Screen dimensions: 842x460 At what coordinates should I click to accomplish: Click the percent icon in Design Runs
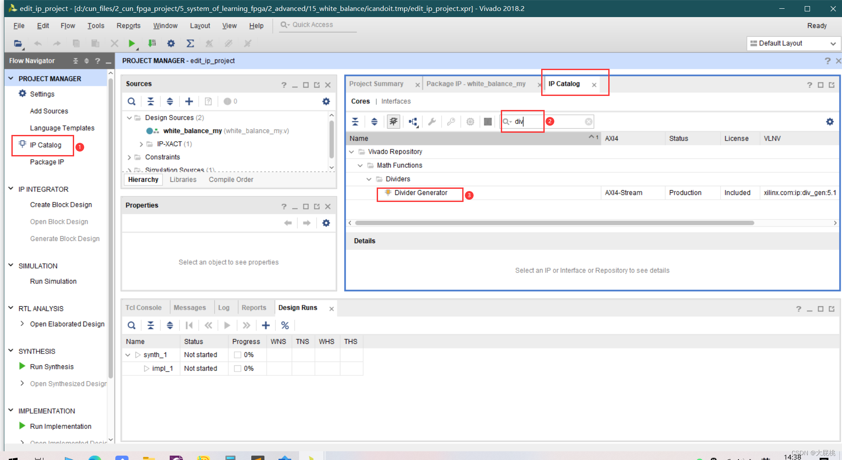285,326
